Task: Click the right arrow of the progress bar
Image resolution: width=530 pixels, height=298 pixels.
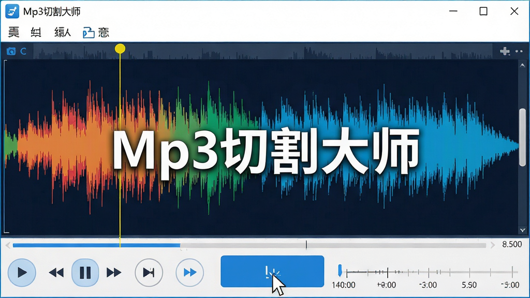Action: pos(493,245)
